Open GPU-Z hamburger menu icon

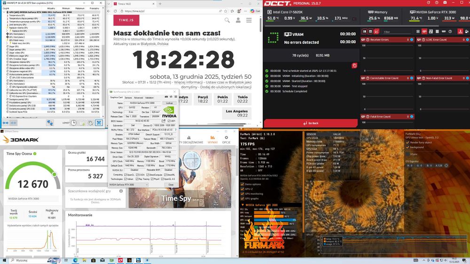coord(176,97)
